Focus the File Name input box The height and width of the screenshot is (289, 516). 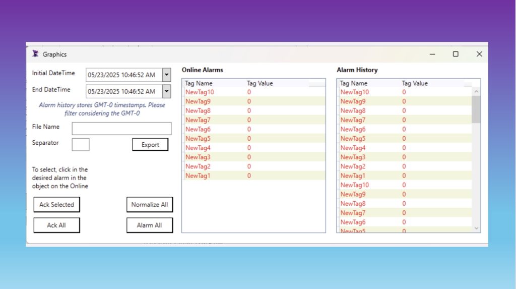click(x=121, y=129)
